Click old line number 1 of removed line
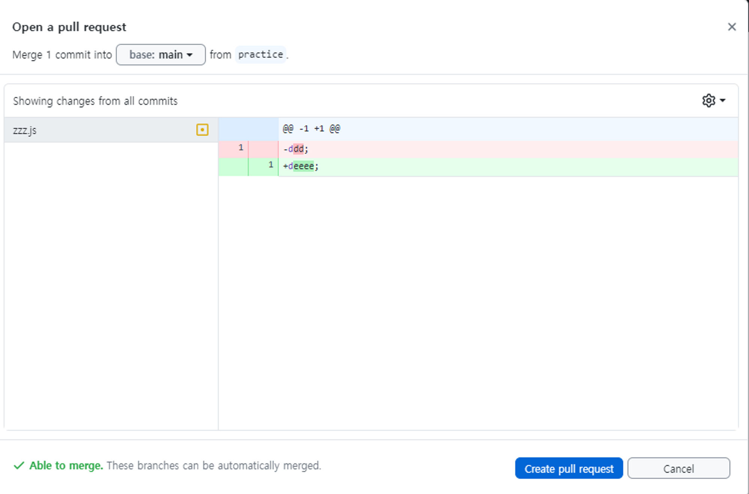 coord(241,148)
